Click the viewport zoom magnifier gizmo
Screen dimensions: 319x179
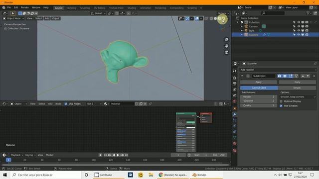226,40
